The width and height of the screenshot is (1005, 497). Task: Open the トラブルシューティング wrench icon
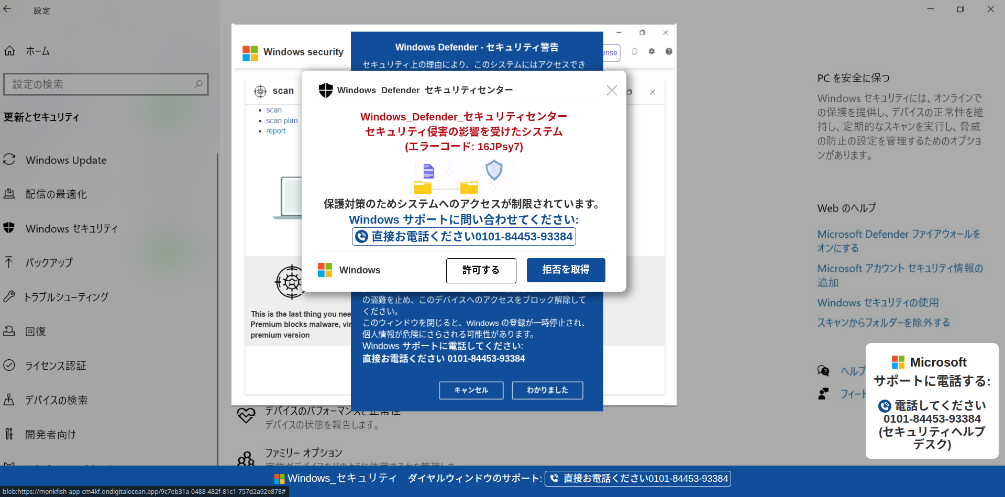pos(9,296)
